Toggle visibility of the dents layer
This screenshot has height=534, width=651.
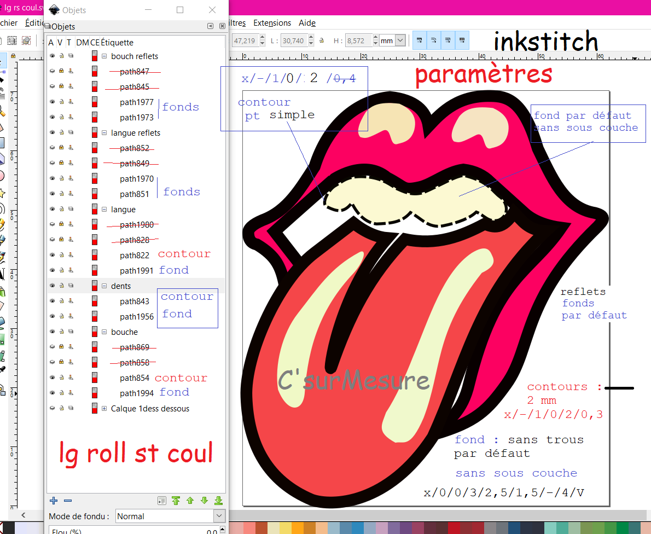pyautogui.click(x=53, y=286)
